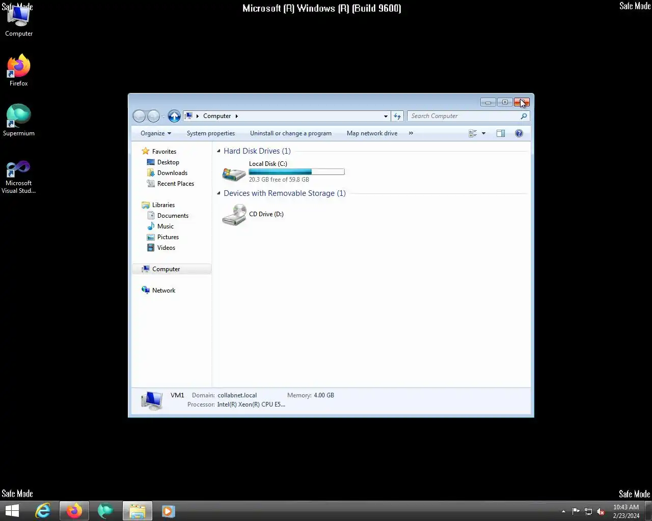Select the Local Disk (C:) drive icon

234,174
